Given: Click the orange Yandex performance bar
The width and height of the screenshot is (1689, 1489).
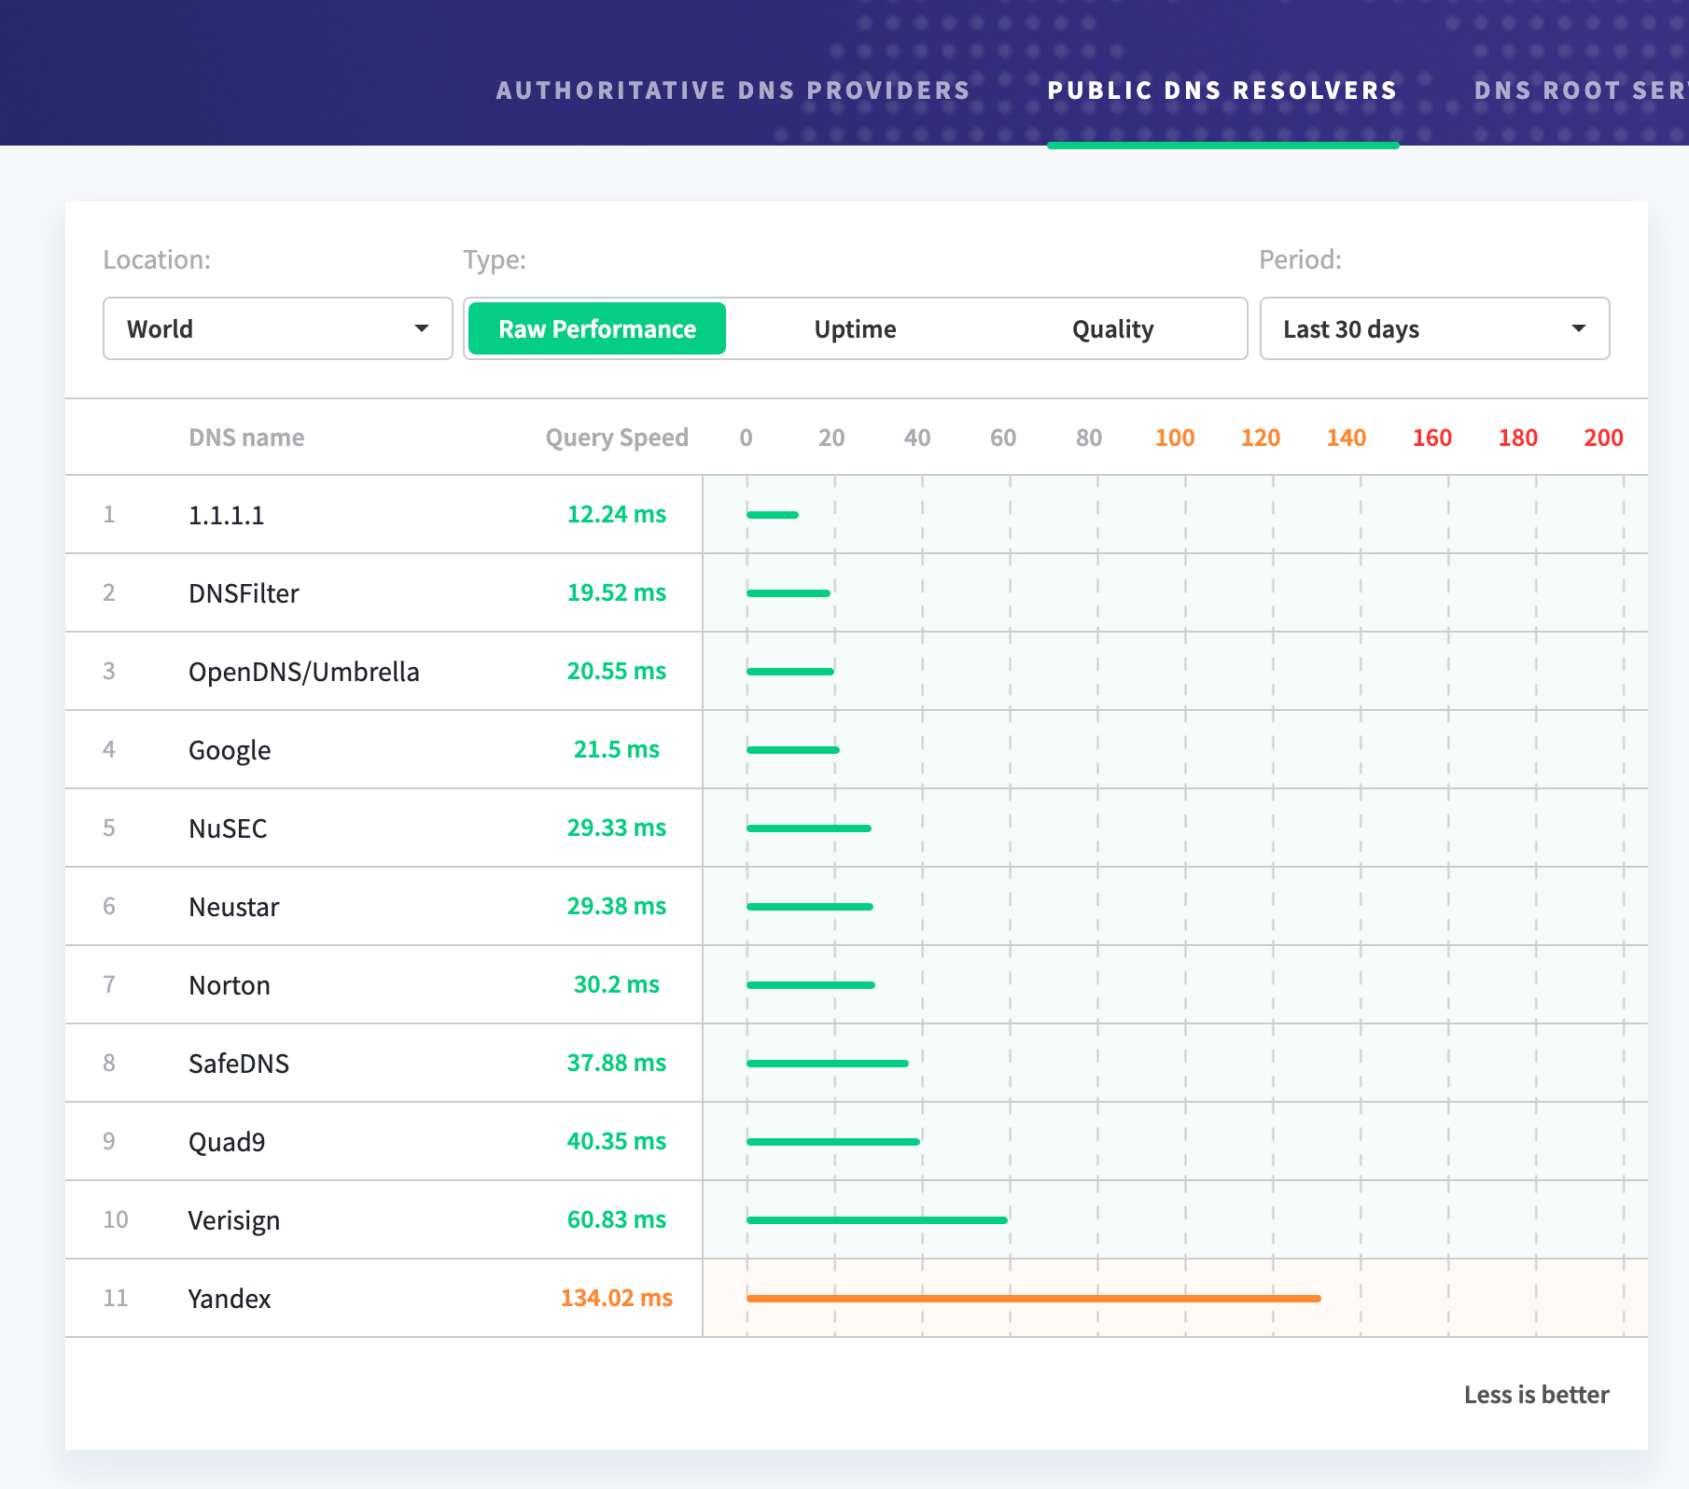Looking at the screenshot, I should (x=1034, y=1299).
